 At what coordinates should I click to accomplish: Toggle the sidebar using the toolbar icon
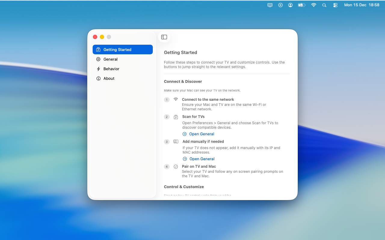[x=164, y=37]
